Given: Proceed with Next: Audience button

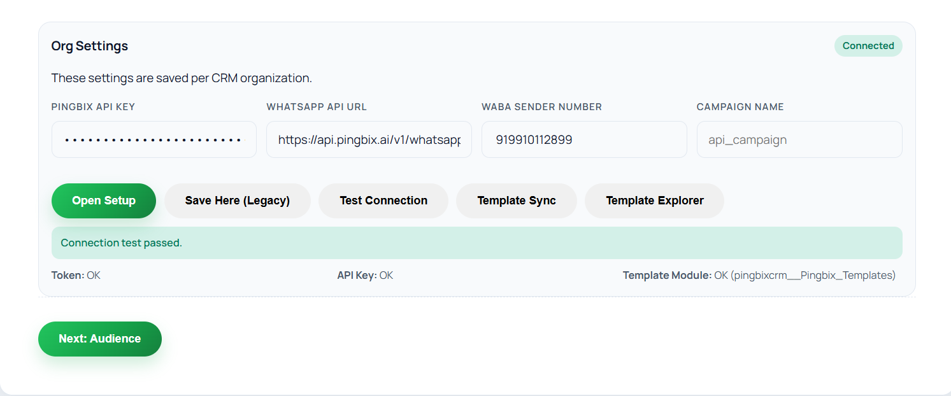Looking at the screenshot, I should (x=100, y=339).
